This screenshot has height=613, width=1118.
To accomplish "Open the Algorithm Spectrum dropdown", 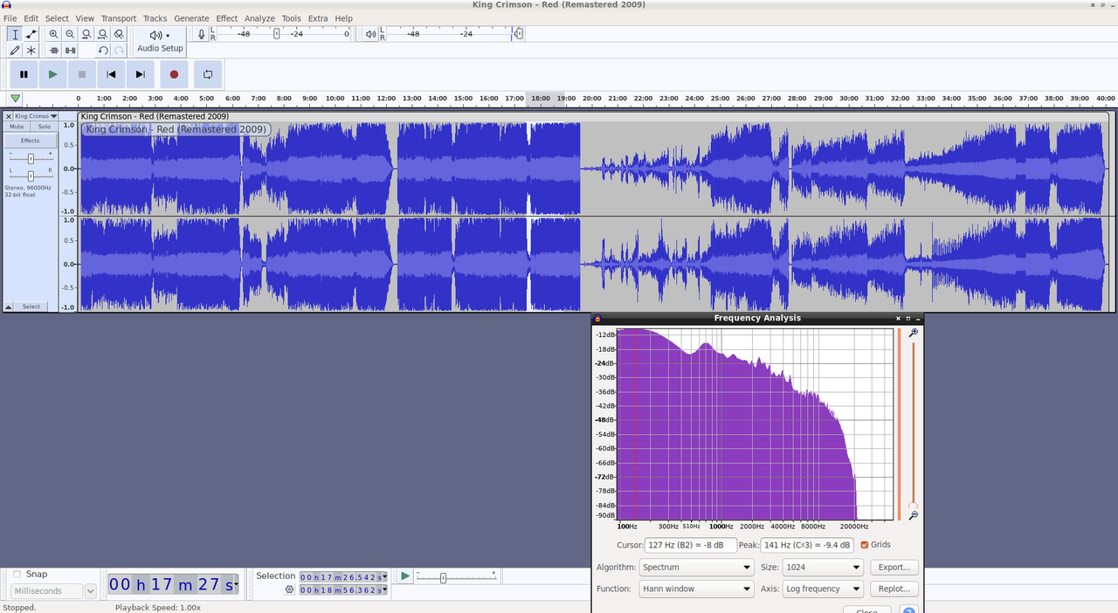I will pyautogui.click(x=696, y=567).
